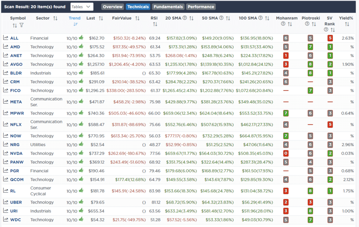Sort the table by RSI
This screenshot has width=359, height=227.
pyautogui.click(x=155, y=24)
